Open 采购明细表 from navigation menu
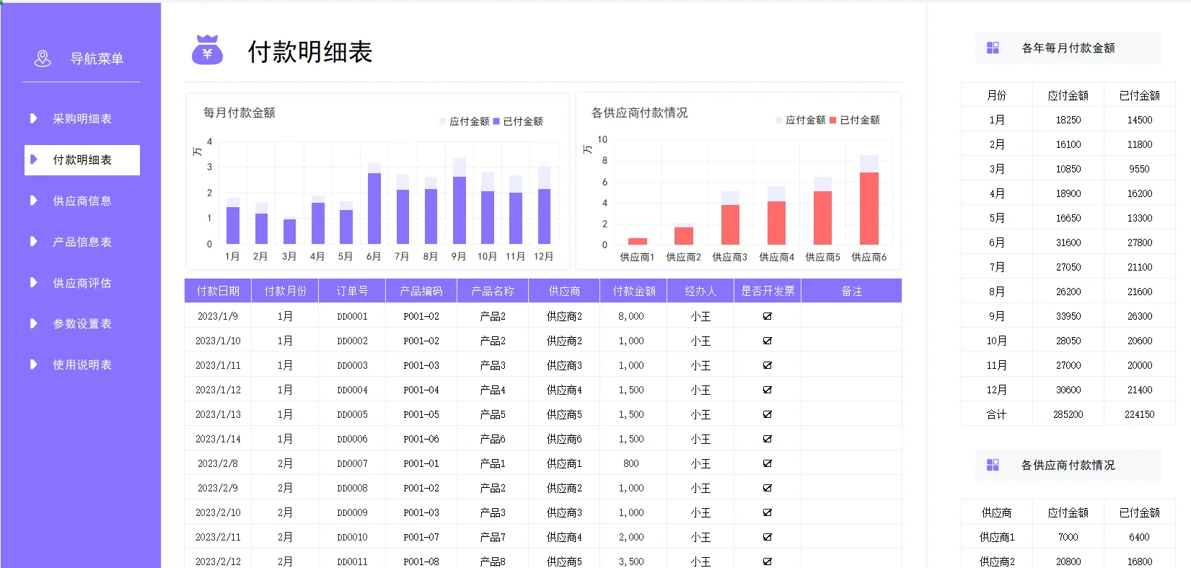Viewport: 1191px width, 568px height. (82, 118)
